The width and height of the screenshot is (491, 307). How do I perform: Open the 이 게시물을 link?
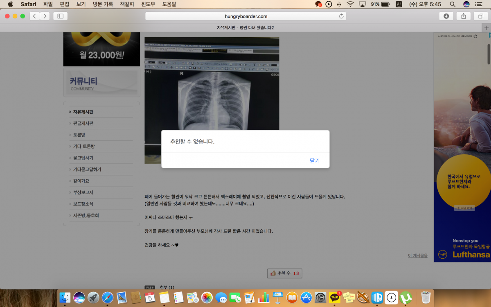tap(418, 255)
